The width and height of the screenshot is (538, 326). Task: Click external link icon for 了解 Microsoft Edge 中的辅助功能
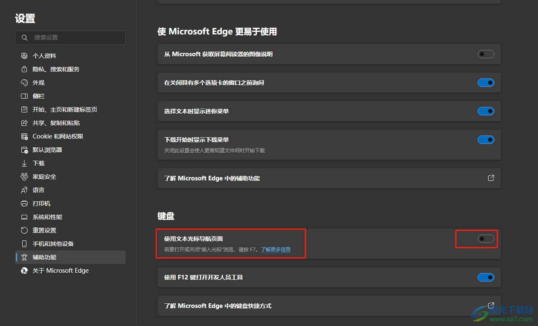pos(491,178)
